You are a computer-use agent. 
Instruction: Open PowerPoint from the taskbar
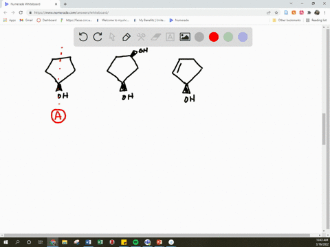pos(159,242)
